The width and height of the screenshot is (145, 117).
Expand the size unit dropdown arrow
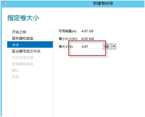click(114, 46)
